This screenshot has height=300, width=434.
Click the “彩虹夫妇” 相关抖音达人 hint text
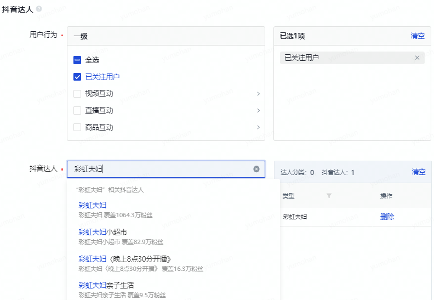pos(110,190)
